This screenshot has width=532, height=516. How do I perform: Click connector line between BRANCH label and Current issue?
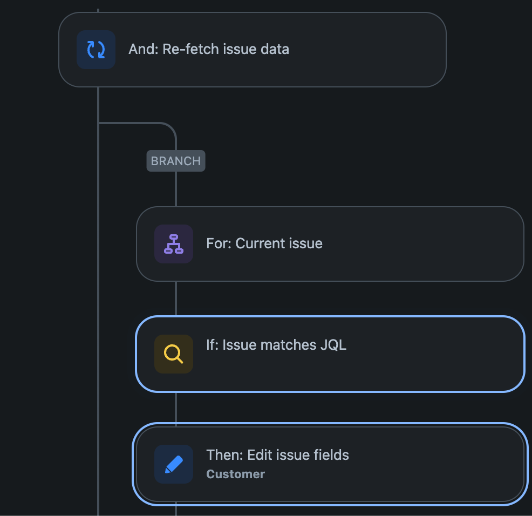pyautogui.click(x=176, y=189)
